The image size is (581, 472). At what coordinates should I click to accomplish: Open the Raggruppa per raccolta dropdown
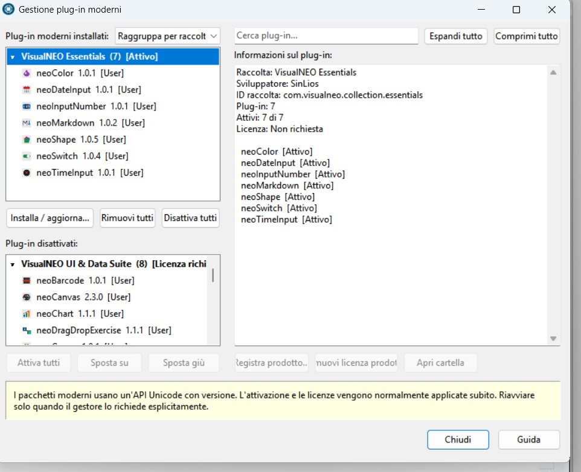pyautogui.click(x=167, y=36)
